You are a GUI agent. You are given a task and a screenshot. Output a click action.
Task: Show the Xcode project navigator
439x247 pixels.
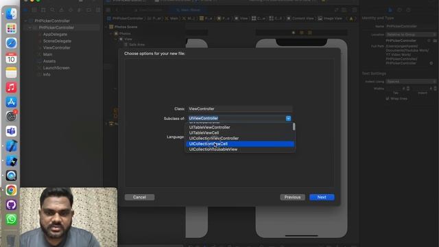[x=25, y=10]
